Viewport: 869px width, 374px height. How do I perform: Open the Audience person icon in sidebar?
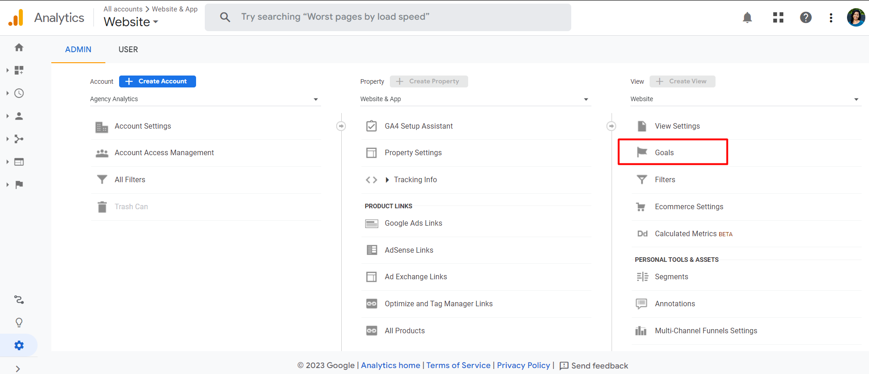click(19, 116)
